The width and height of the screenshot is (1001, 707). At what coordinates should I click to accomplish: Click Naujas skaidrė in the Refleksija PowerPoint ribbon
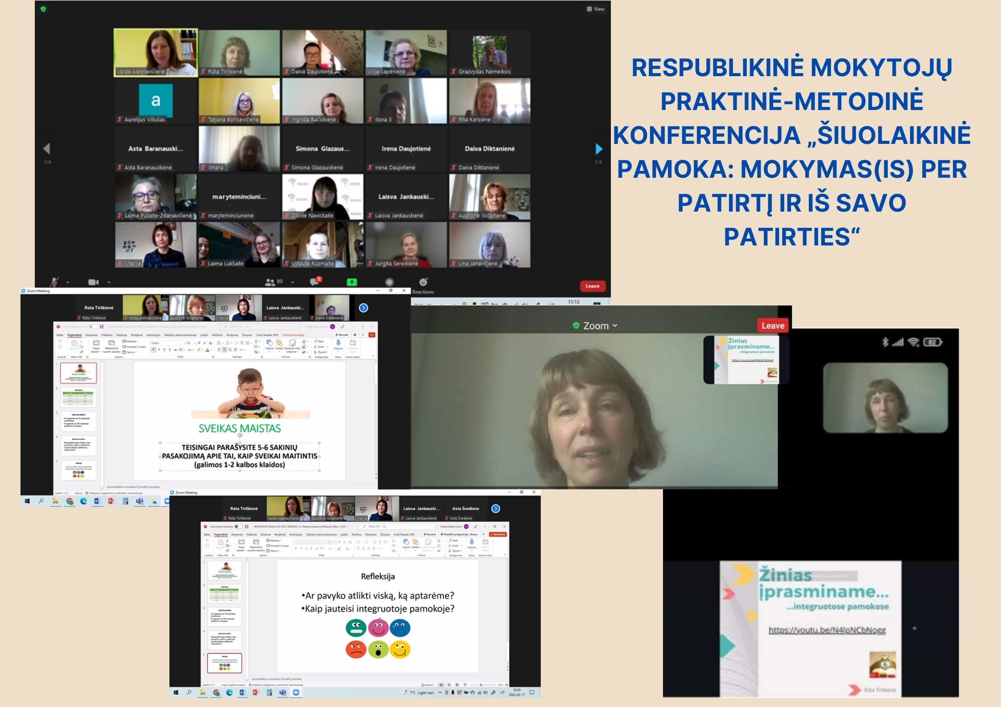(x=241, y=545)
